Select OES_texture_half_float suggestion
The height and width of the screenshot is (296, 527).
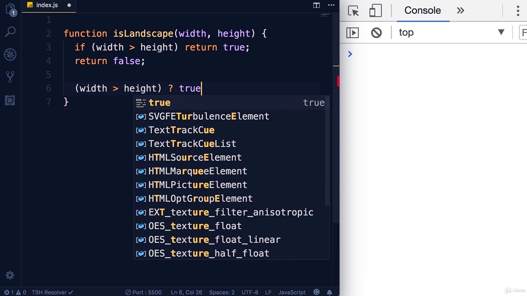[232, 253]
